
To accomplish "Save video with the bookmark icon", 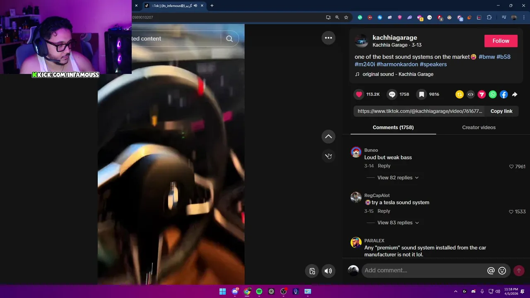I will pyautogui.click(x=422, y=94).
